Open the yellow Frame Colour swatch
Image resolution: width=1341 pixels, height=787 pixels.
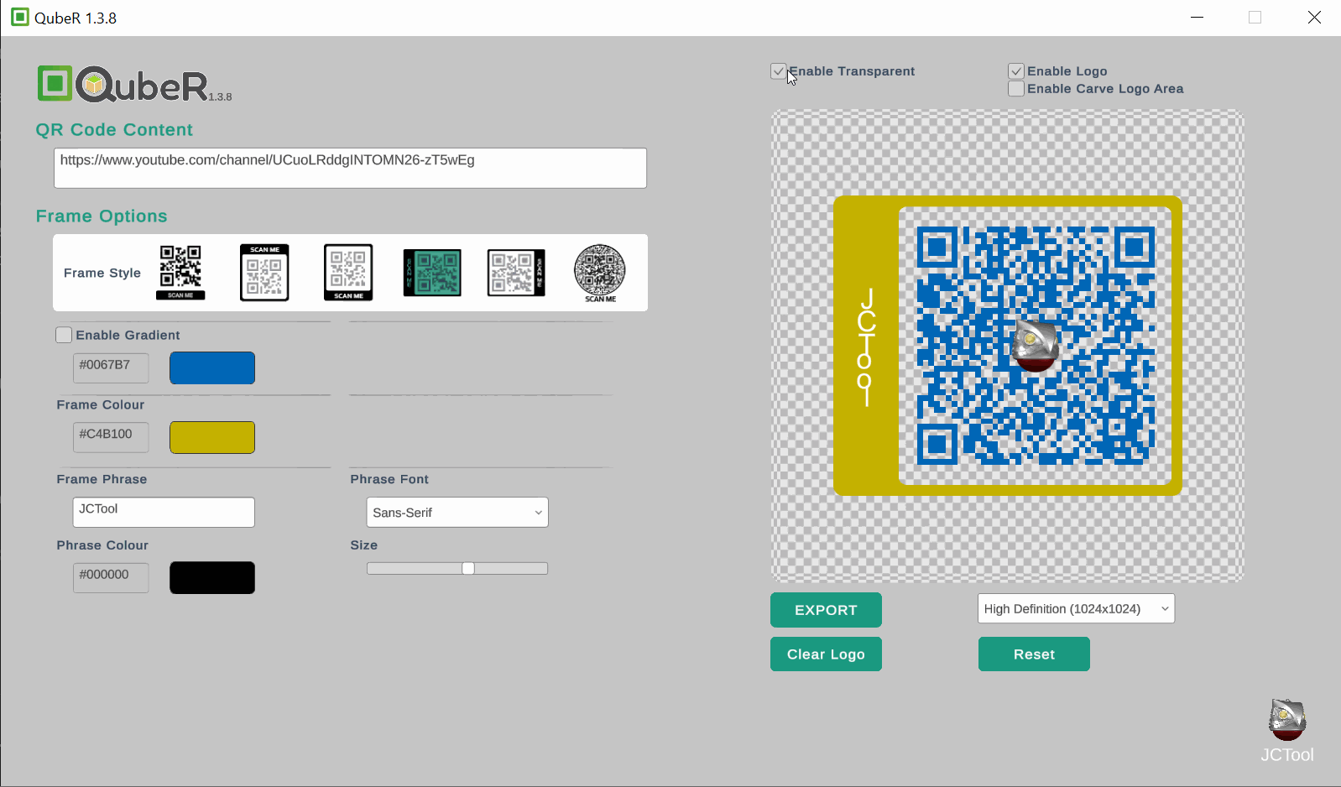[x=212, y=437]
